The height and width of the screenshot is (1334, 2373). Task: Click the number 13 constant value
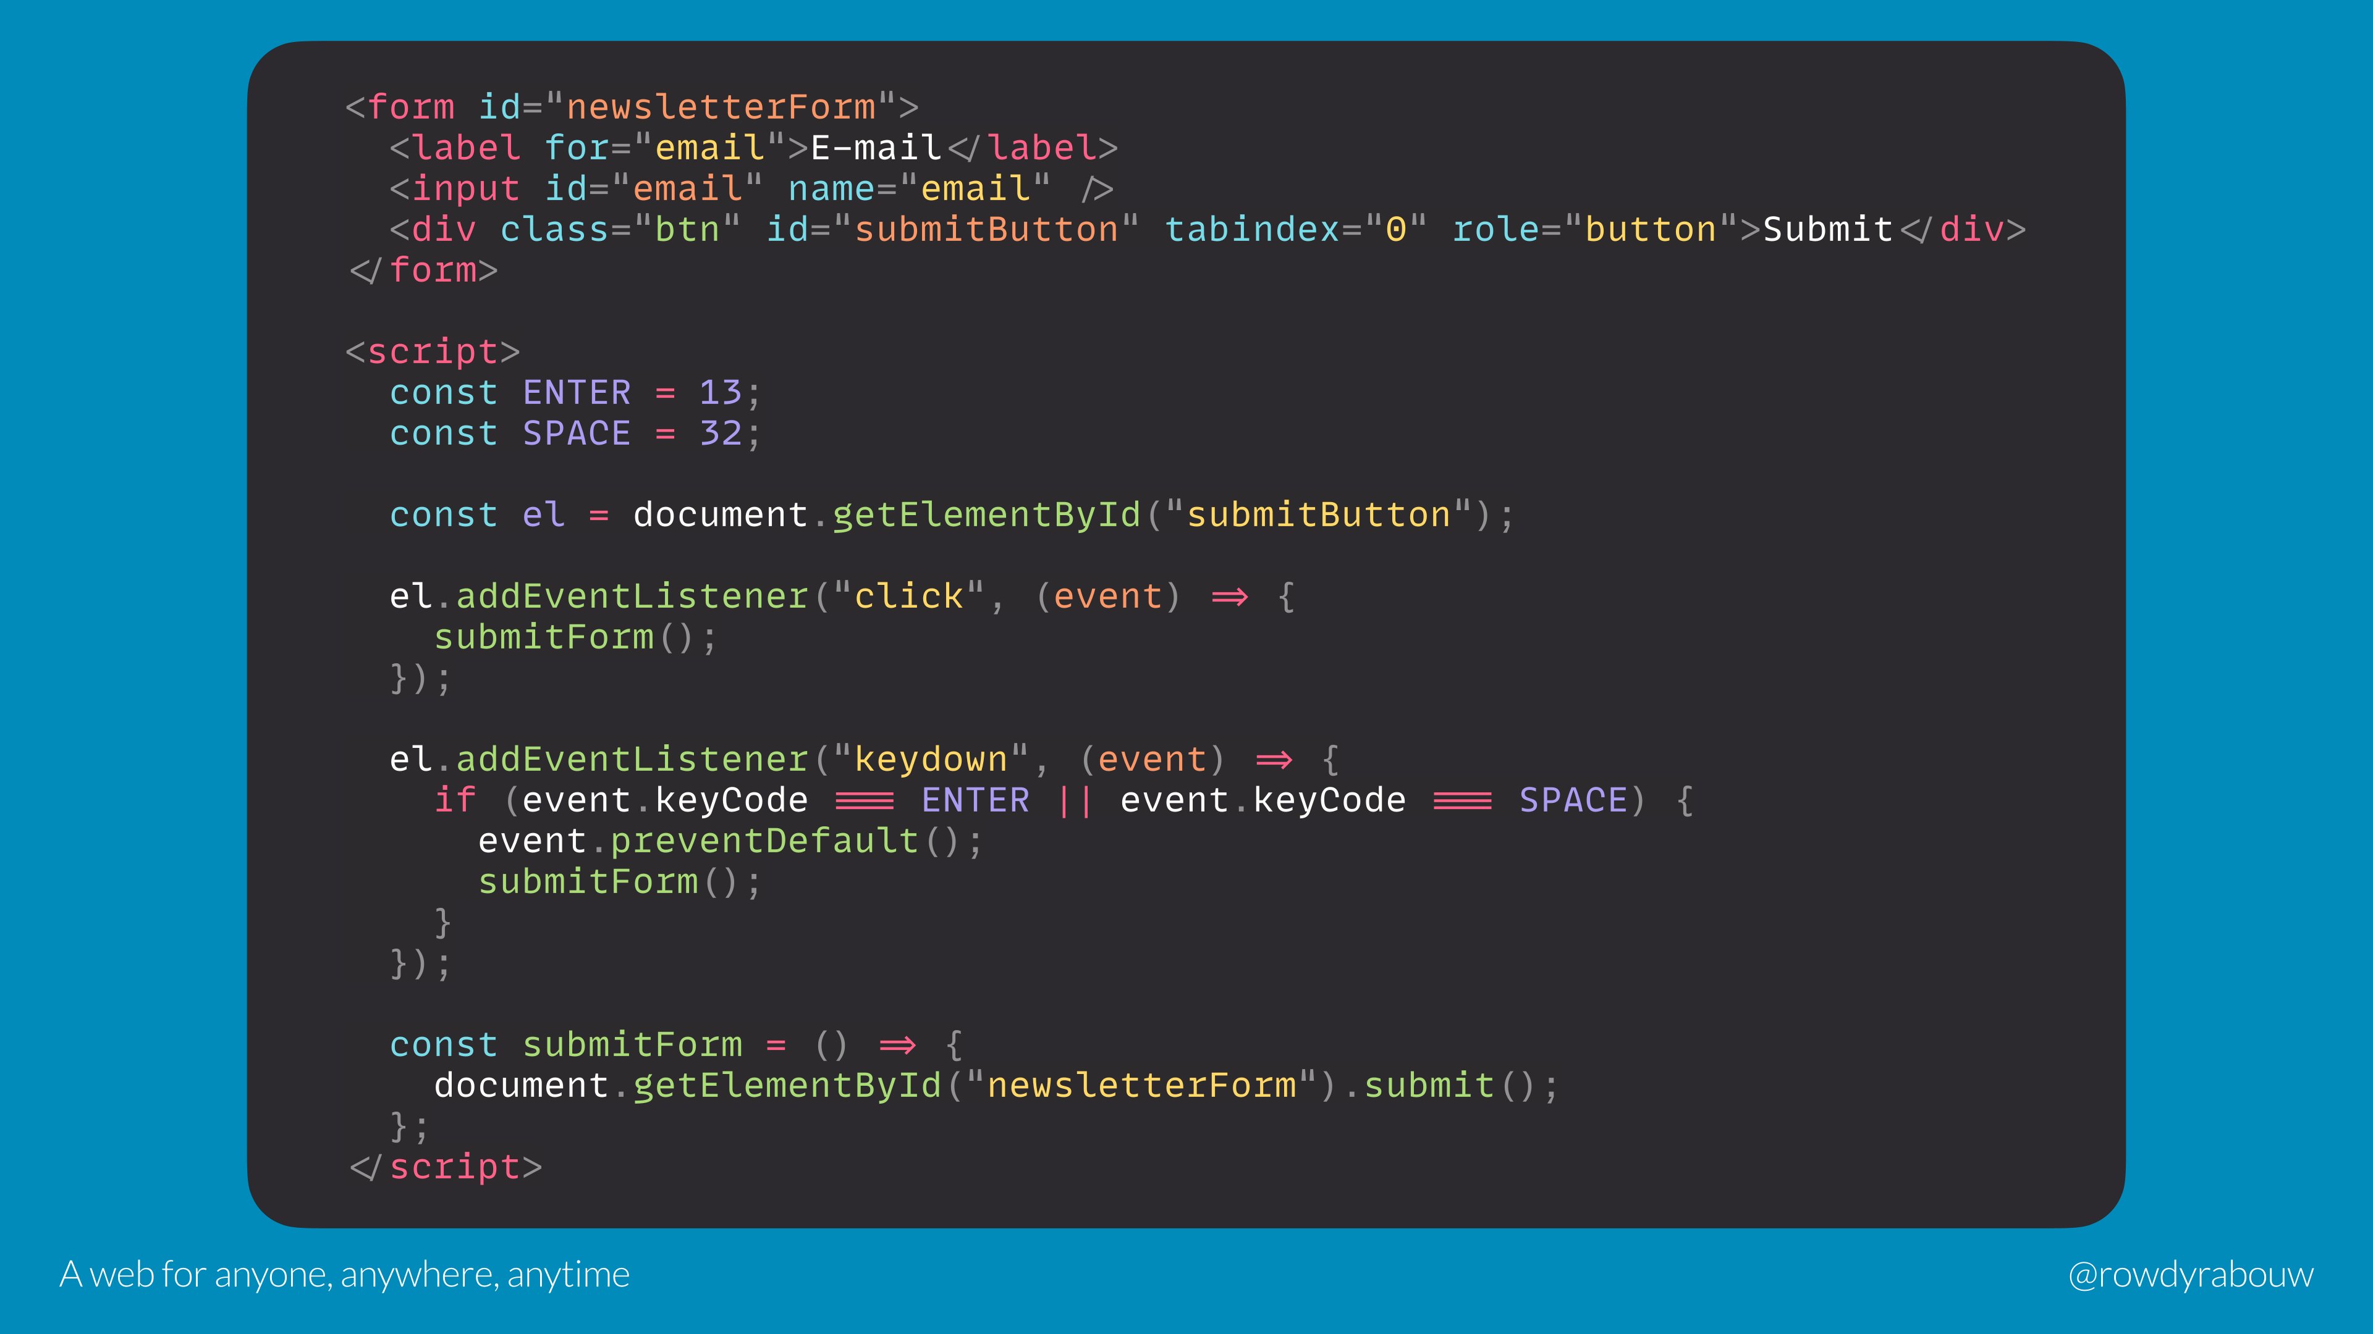[x=721, y=392]
